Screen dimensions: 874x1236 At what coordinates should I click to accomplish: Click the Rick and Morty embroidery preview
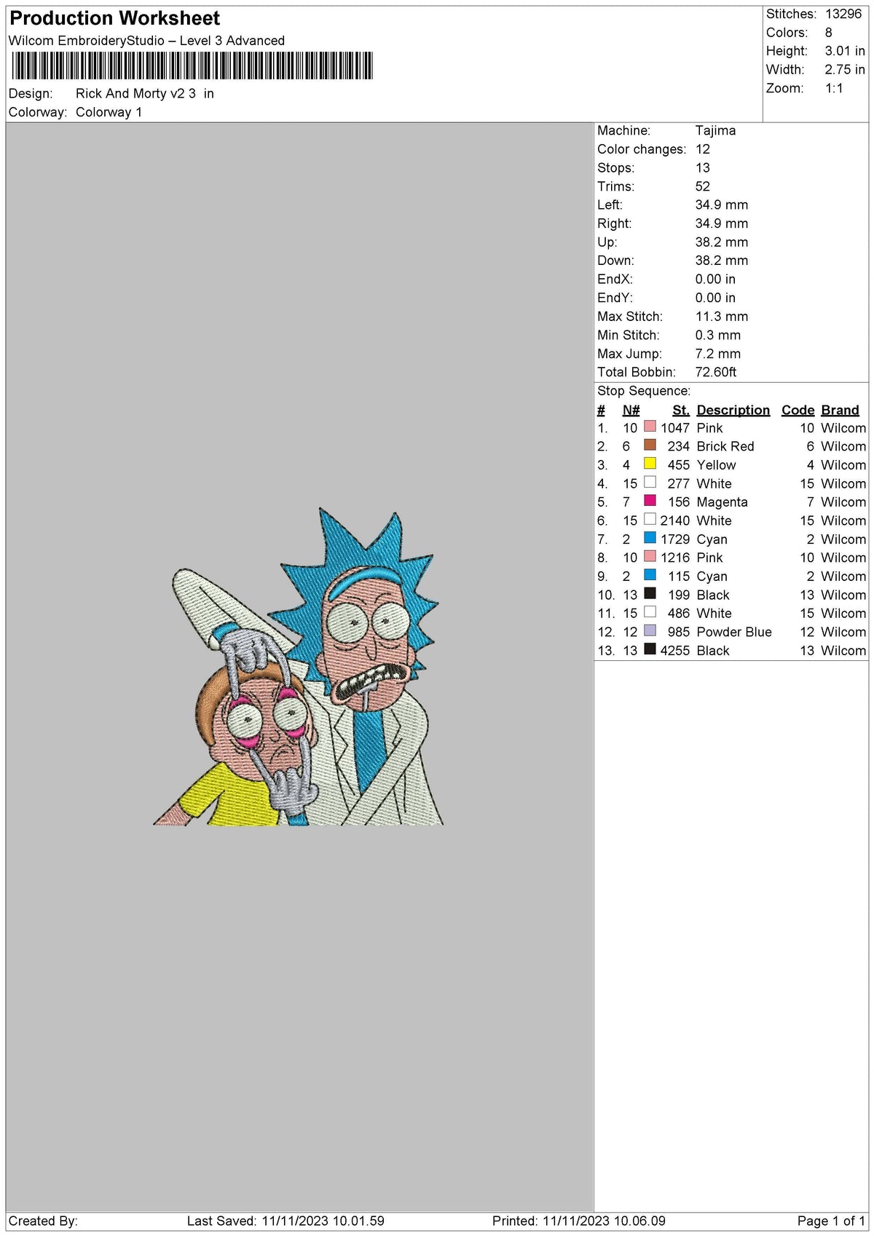(299, 667)
